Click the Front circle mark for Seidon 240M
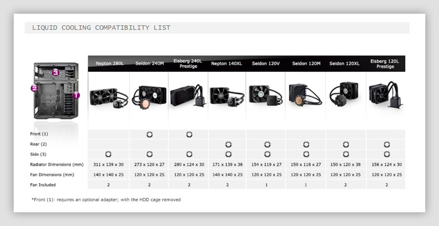The width and height of the screenshot is (439, 226). point(149,134)
